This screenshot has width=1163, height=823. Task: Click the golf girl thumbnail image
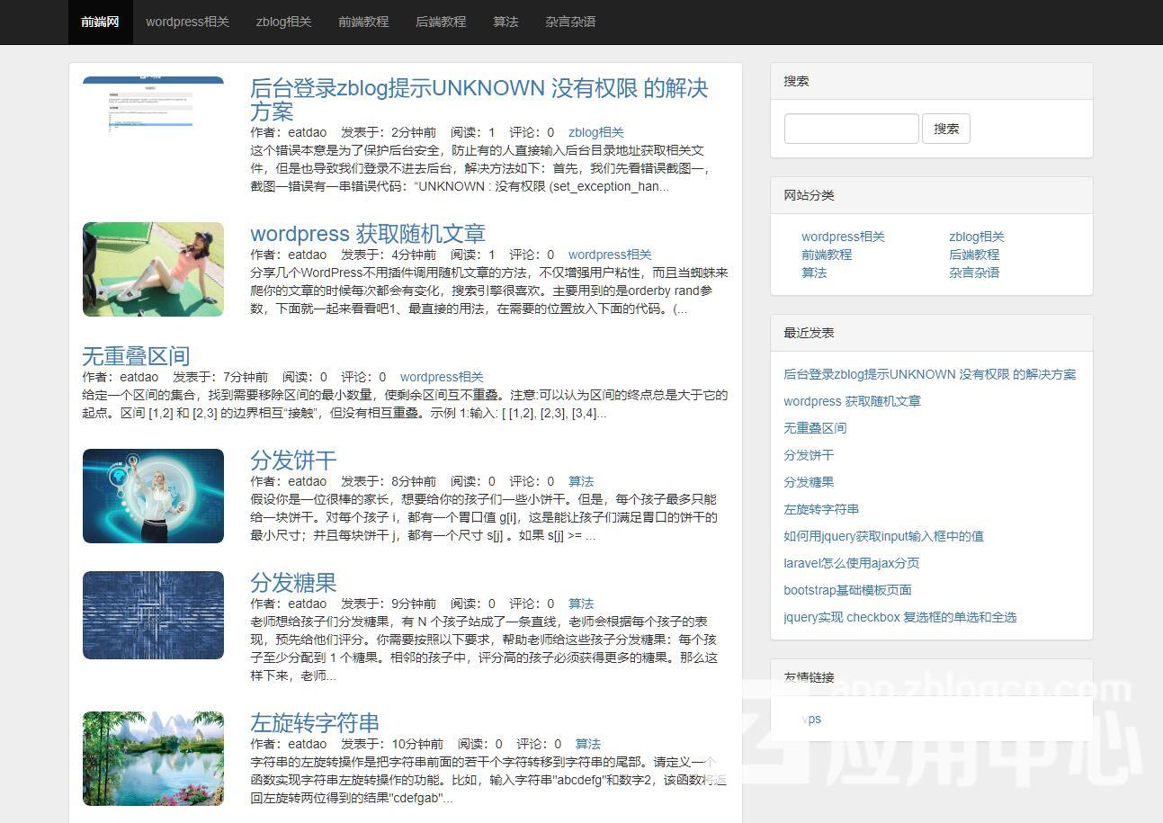click(153, 270)
